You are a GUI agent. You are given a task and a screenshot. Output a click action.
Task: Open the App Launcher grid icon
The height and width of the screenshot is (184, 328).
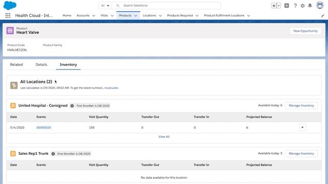point(8,15)
